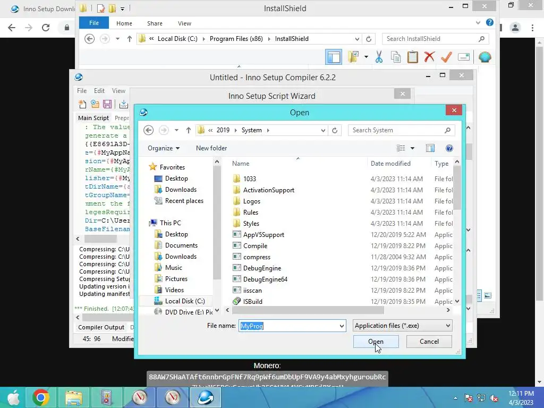
Task: Open File Explorer from the taskbar
Action: point(73,397)
